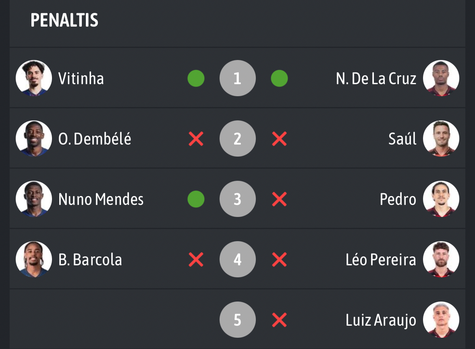Viewport: 475px width, 349px height.
Task: Tap Saúl's player avatar
Action: 441,138
